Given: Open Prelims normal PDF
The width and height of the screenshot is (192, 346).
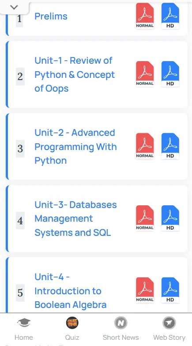Looking at the screenshot, I should coord(145,16).
